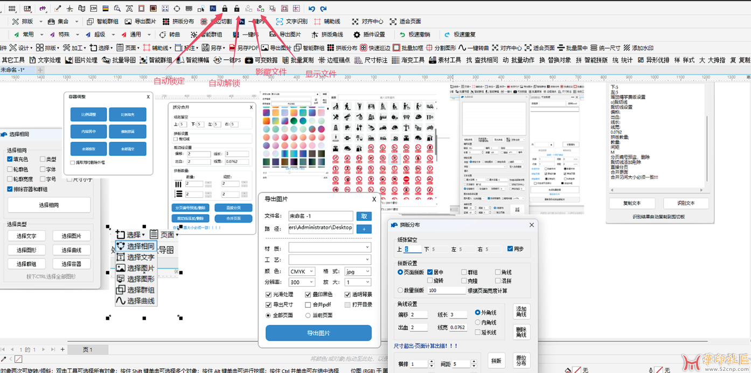Click the auto-unlock open padlock icon
This screenshot has width=751, height=373.
(x=237, y=9)
